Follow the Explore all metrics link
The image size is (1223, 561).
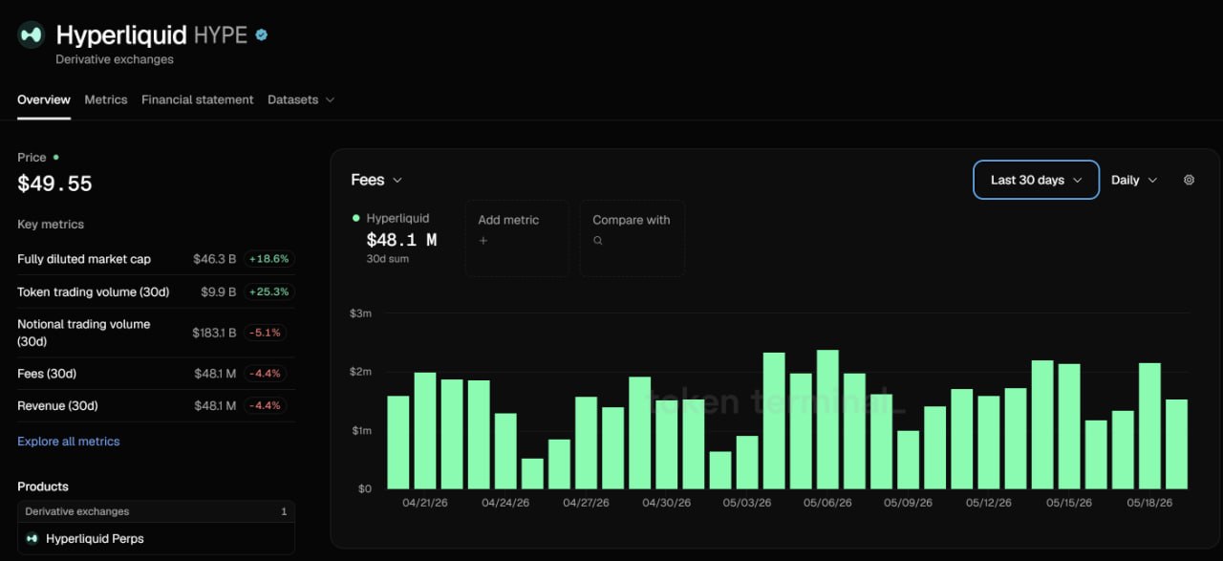69,442
